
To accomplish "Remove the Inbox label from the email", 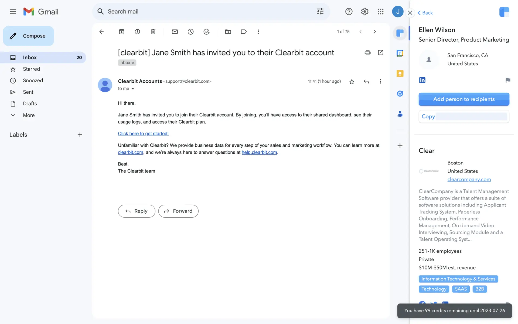I will (133, 63).
